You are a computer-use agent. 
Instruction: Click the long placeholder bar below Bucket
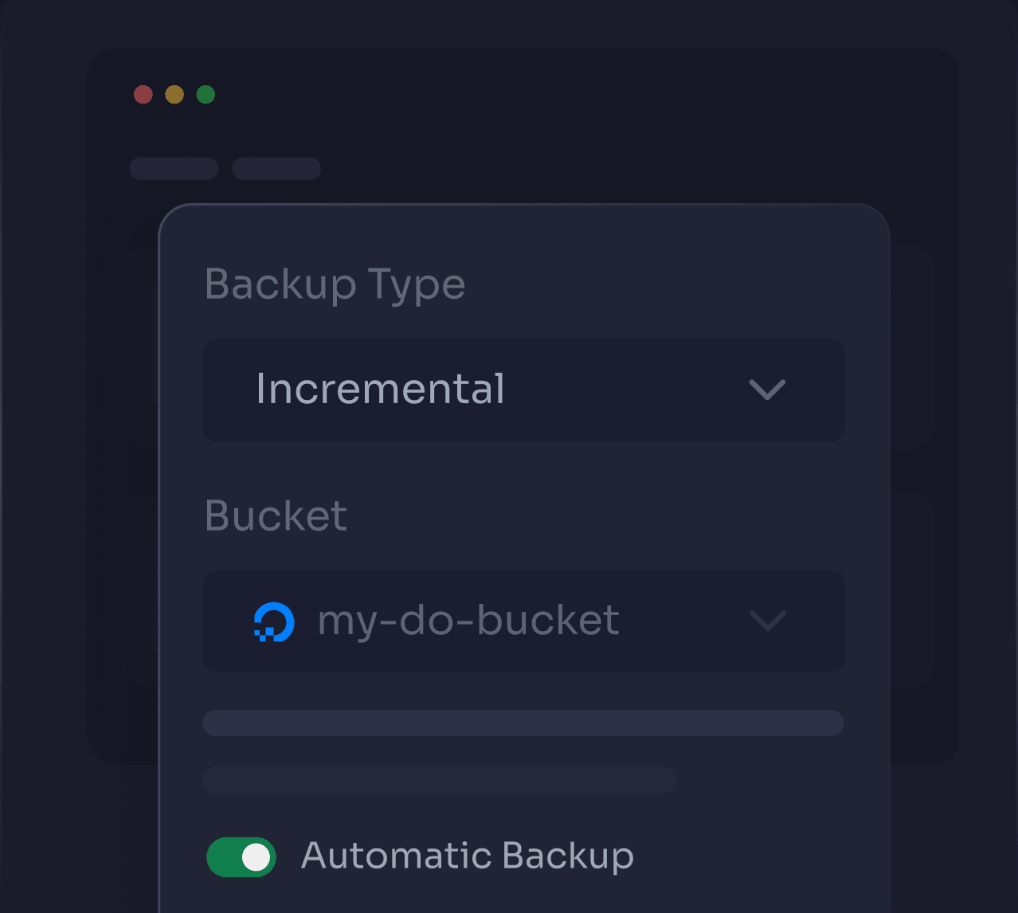pos(523,723)
